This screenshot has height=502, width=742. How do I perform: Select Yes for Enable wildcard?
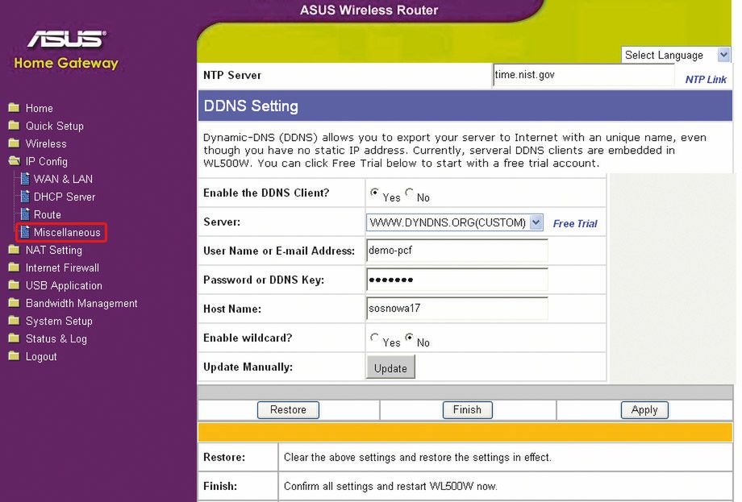point(374,338)
